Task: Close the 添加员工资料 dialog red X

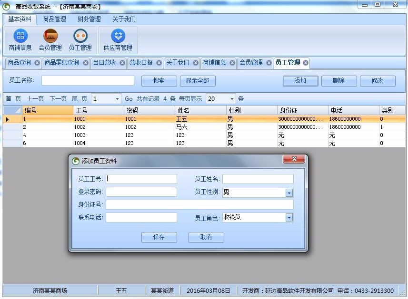Action: click(x=294, y=159)
